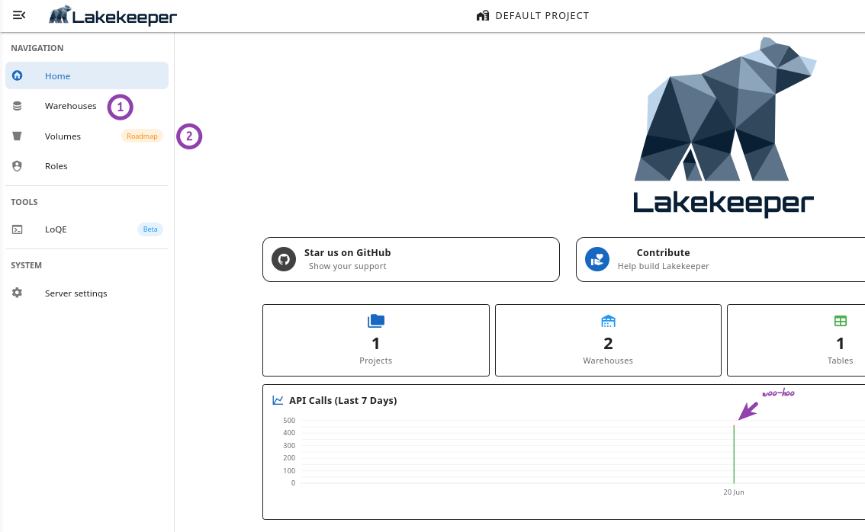Click the TOOLS section heading
865x532 pixels.
(x=24, y=202)
